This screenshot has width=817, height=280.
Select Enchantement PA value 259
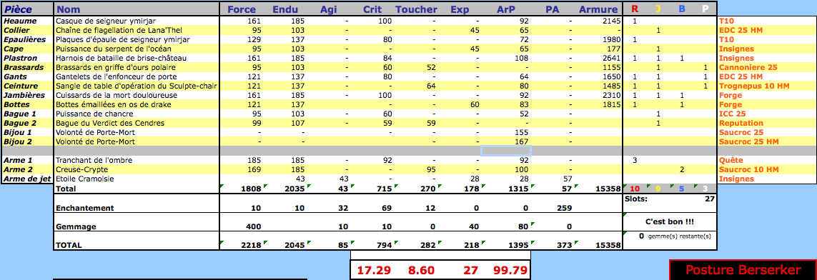click(565, 208)
